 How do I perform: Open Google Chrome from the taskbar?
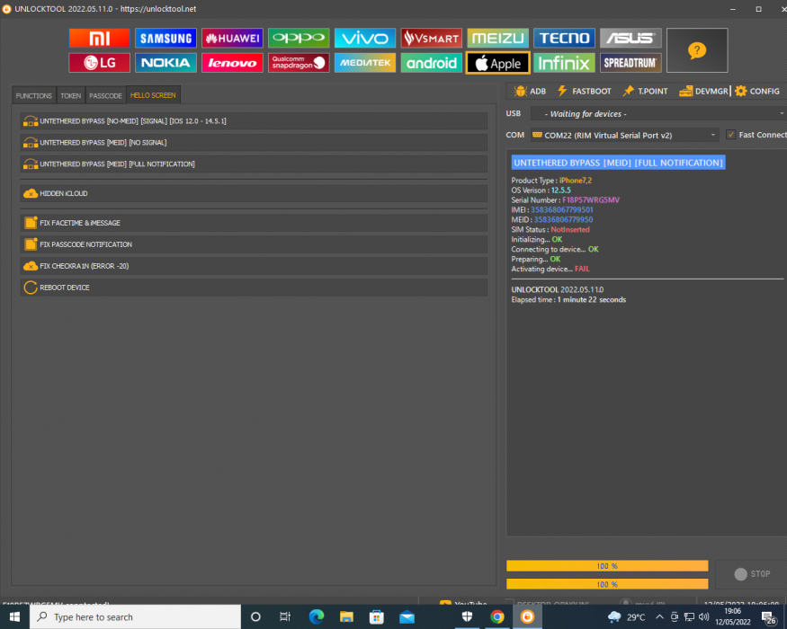point(496,617)
